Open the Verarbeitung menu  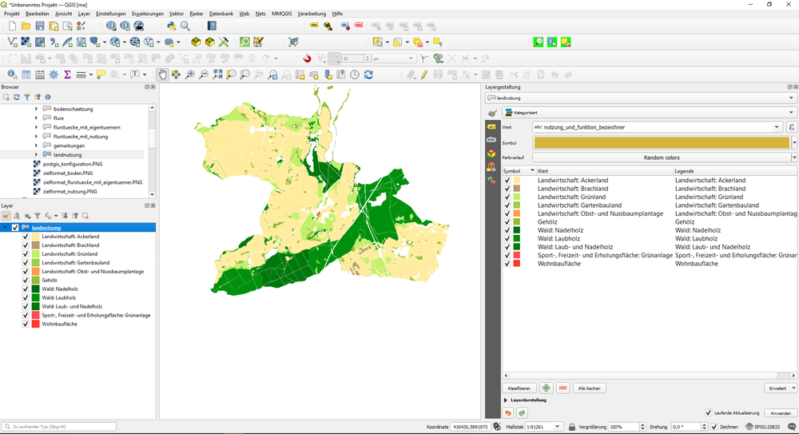coord(311,14)
